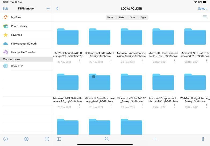Open the Microsoft.StorePurchaseApp folder icon
The image size is (210, 146).
pyautogui.click(x=100, y=82)
